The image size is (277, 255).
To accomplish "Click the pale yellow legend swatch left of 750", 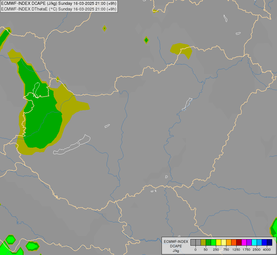I will (x=224, y=243).
